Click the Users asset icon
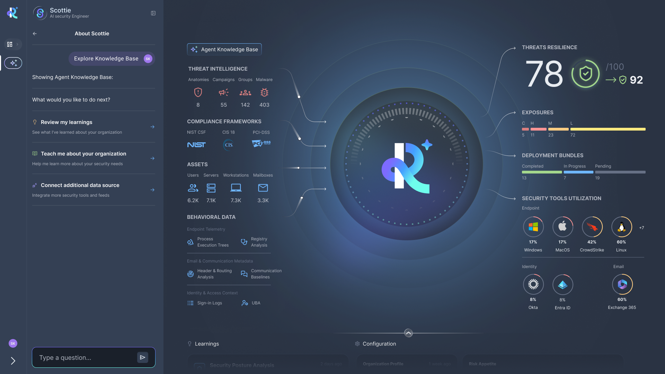 click(193, 188)
